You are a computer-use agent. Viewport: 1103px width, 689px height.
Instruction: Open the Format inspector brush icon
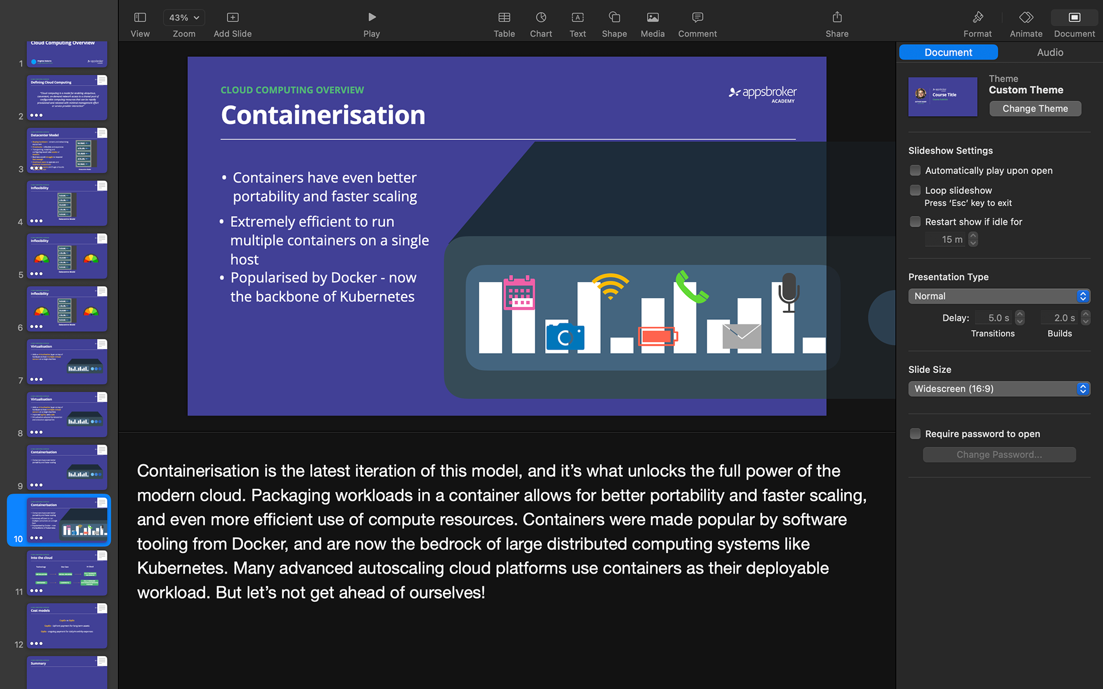tap(977, 18)
